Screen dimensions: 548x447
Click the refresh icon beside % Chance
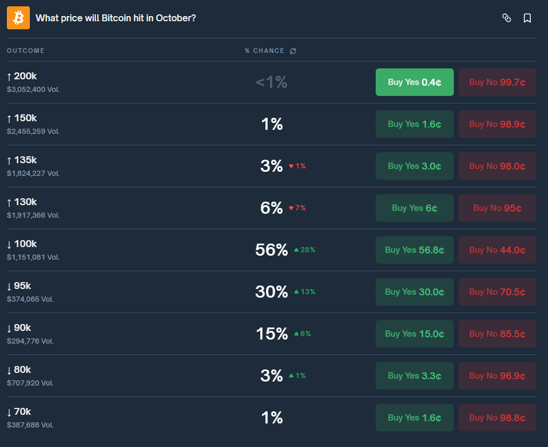[293, 51]
